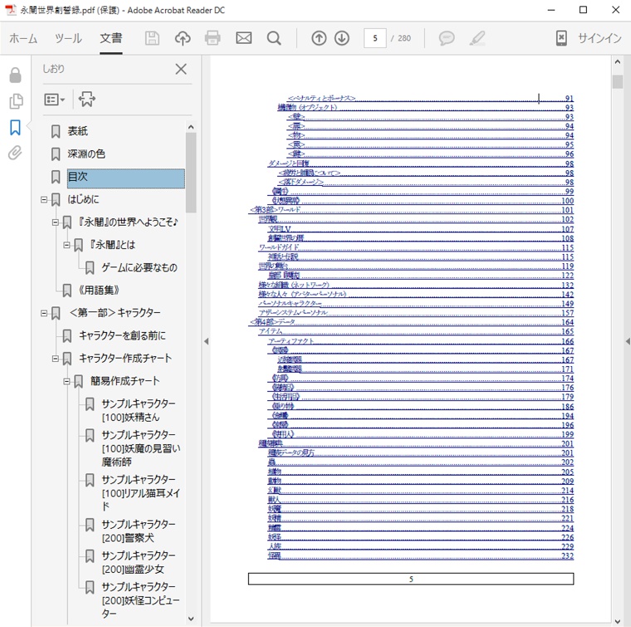
Task: Switch to the ホーム tab
Action: coord(23,38)
